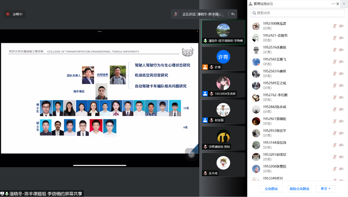348x197 pixels.
Task: Click the blue user icon beside 1853004李凌波
Action: pos(205,94)
